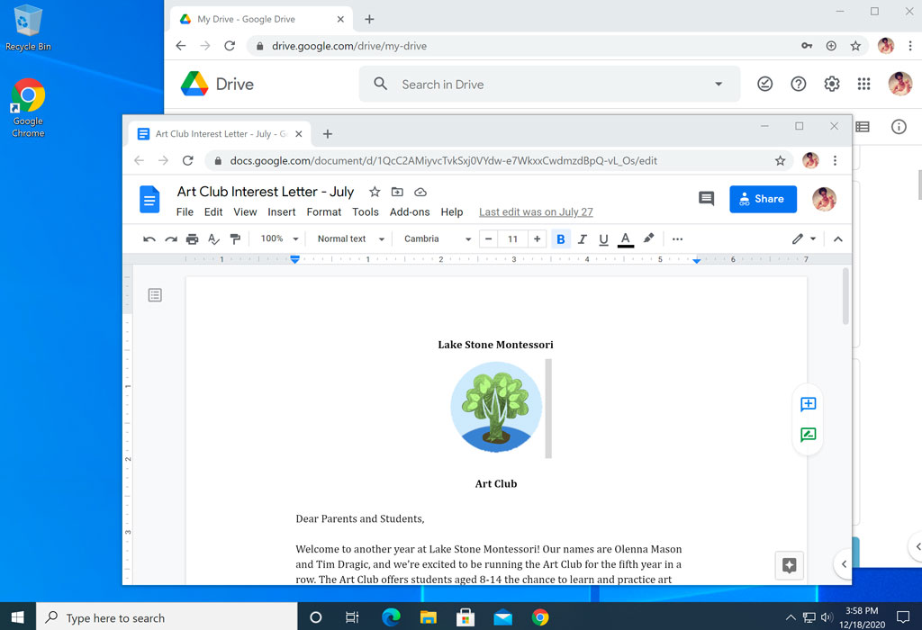Toggle underline formatting

[x=603, y=238]
